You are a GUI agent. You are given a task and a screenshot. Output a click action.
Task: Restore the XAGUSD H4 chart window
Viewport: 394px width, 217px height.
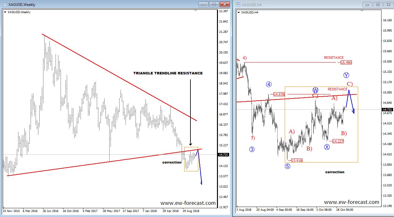pos(378,4)
